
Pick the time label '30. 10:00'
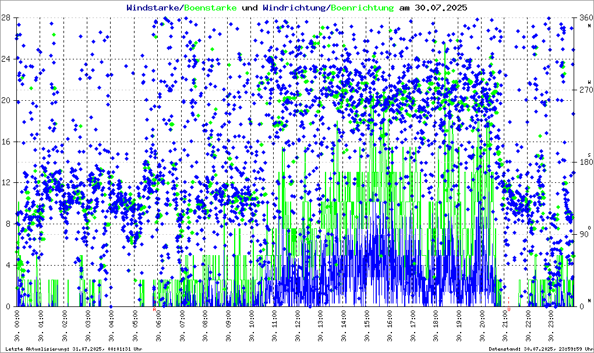pos(251,326)
